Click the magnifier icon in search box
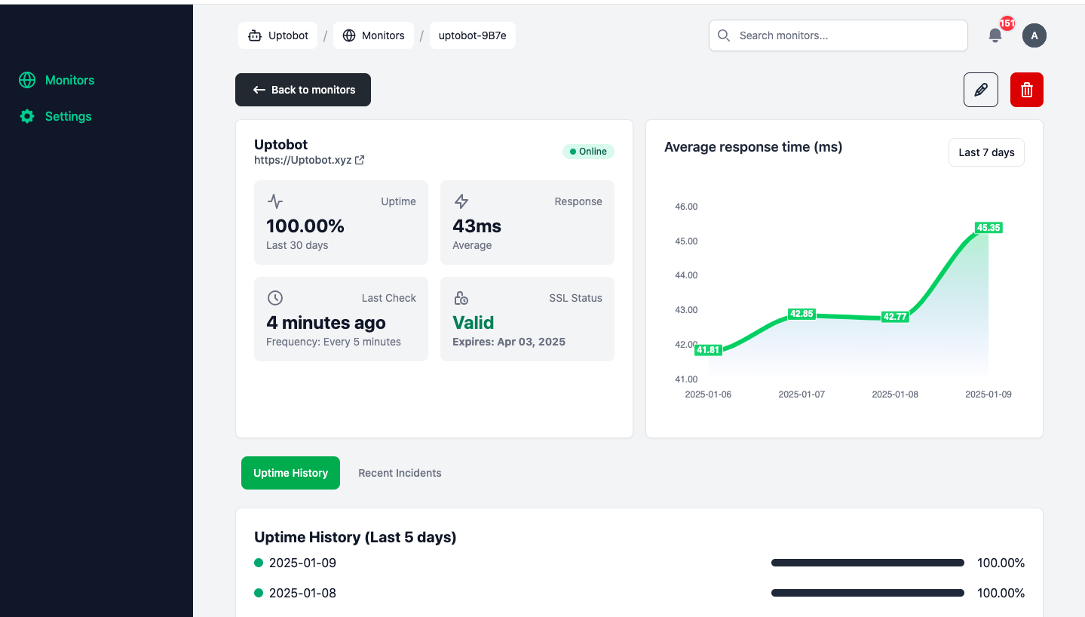This screenshot has width=1085, height=617. (724, 35)
